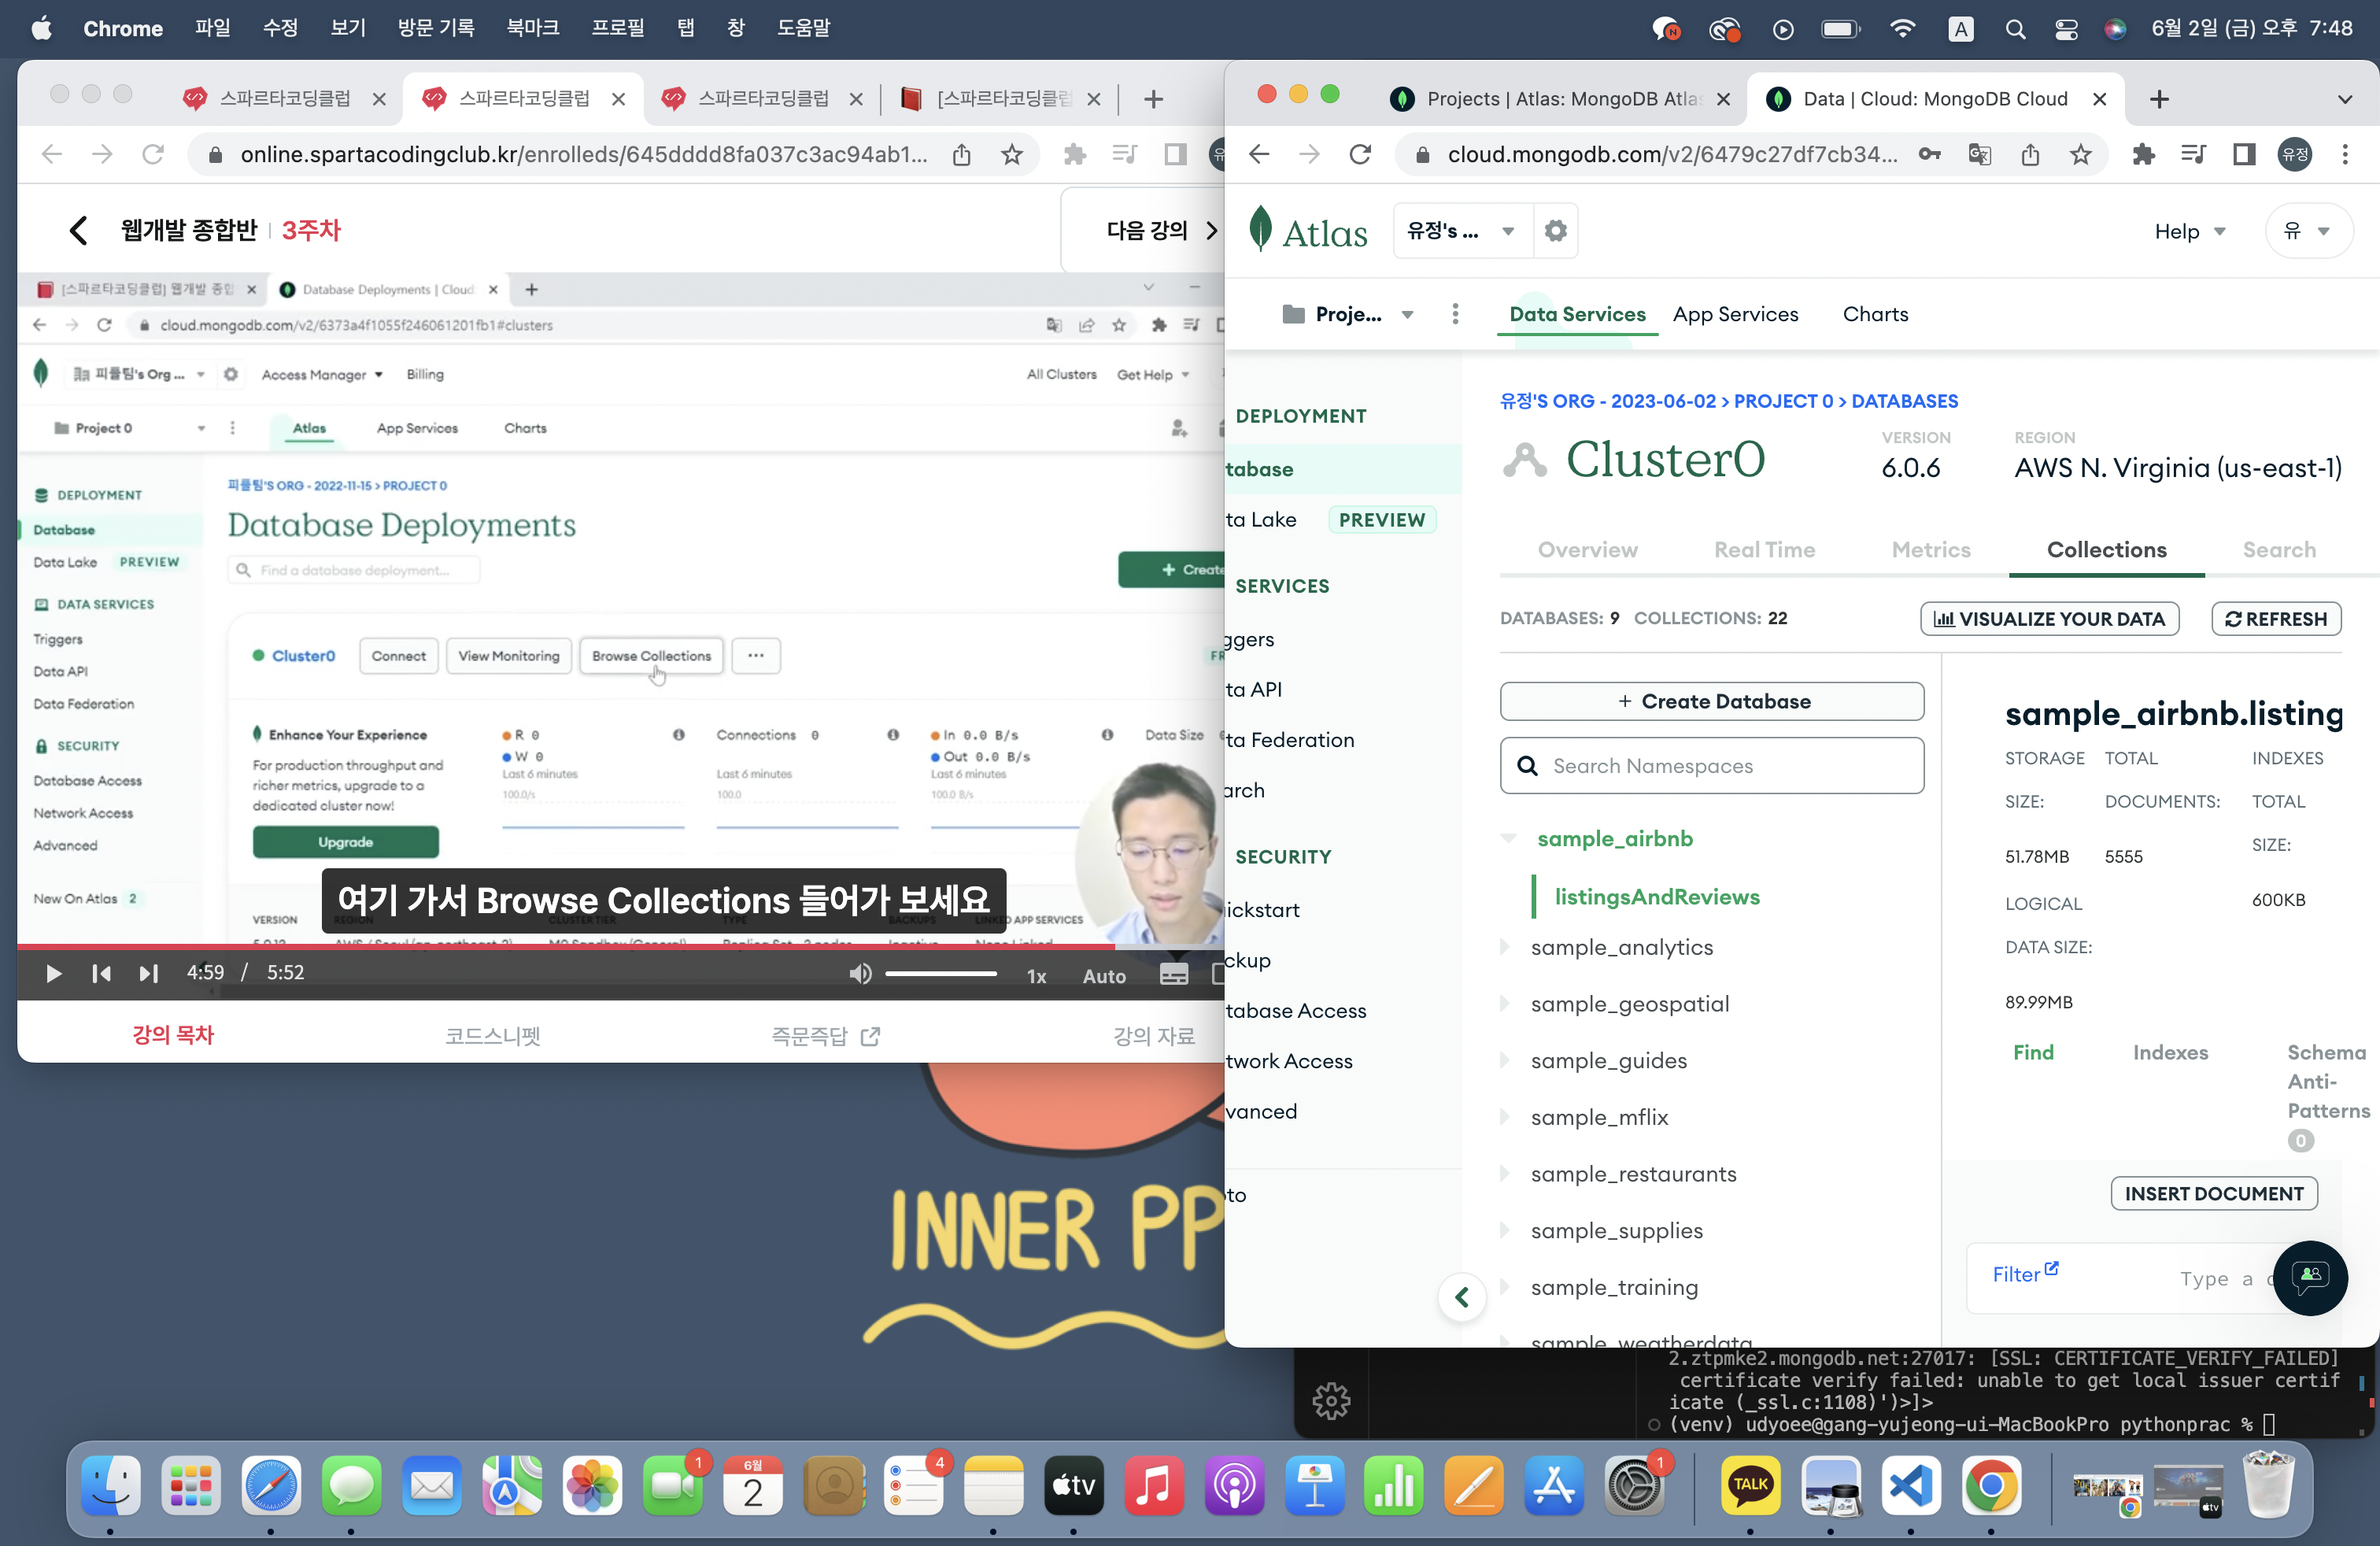Click the REFRESH button

point(2275,619)
